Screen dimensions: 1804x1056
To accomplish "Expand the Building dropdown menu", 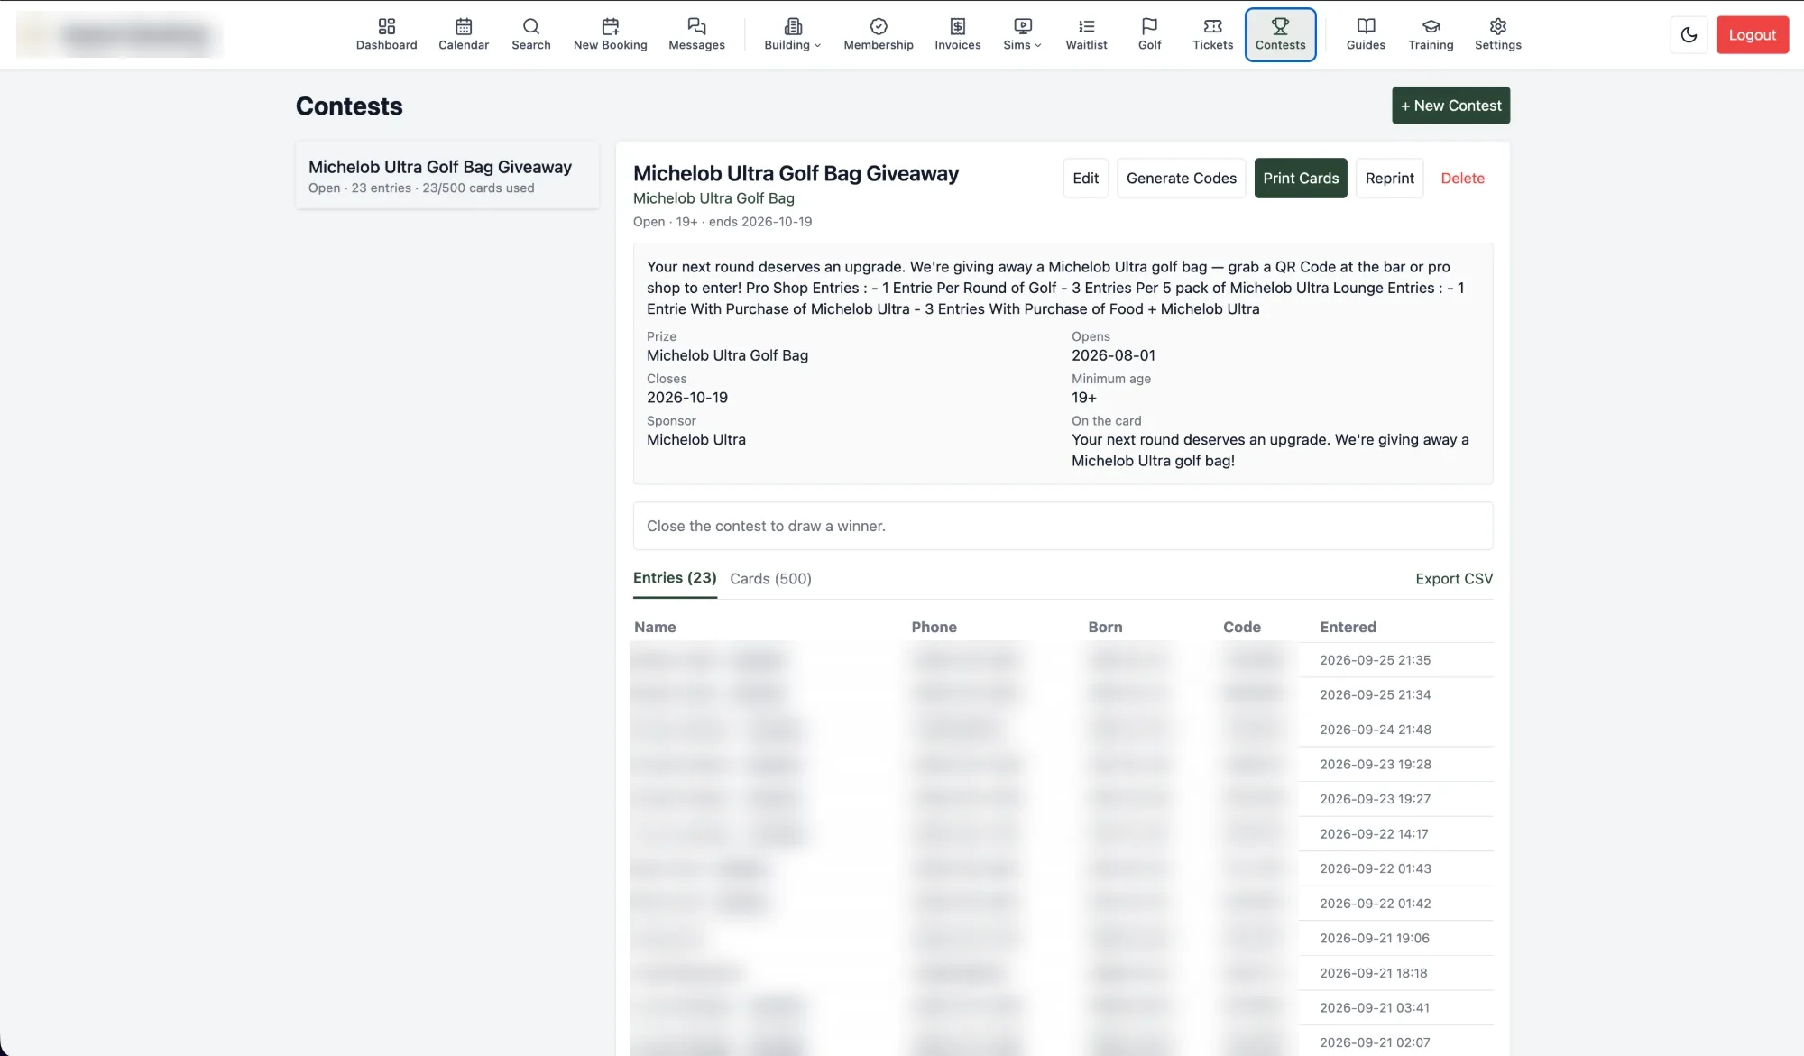I will (x=793, y=34).
